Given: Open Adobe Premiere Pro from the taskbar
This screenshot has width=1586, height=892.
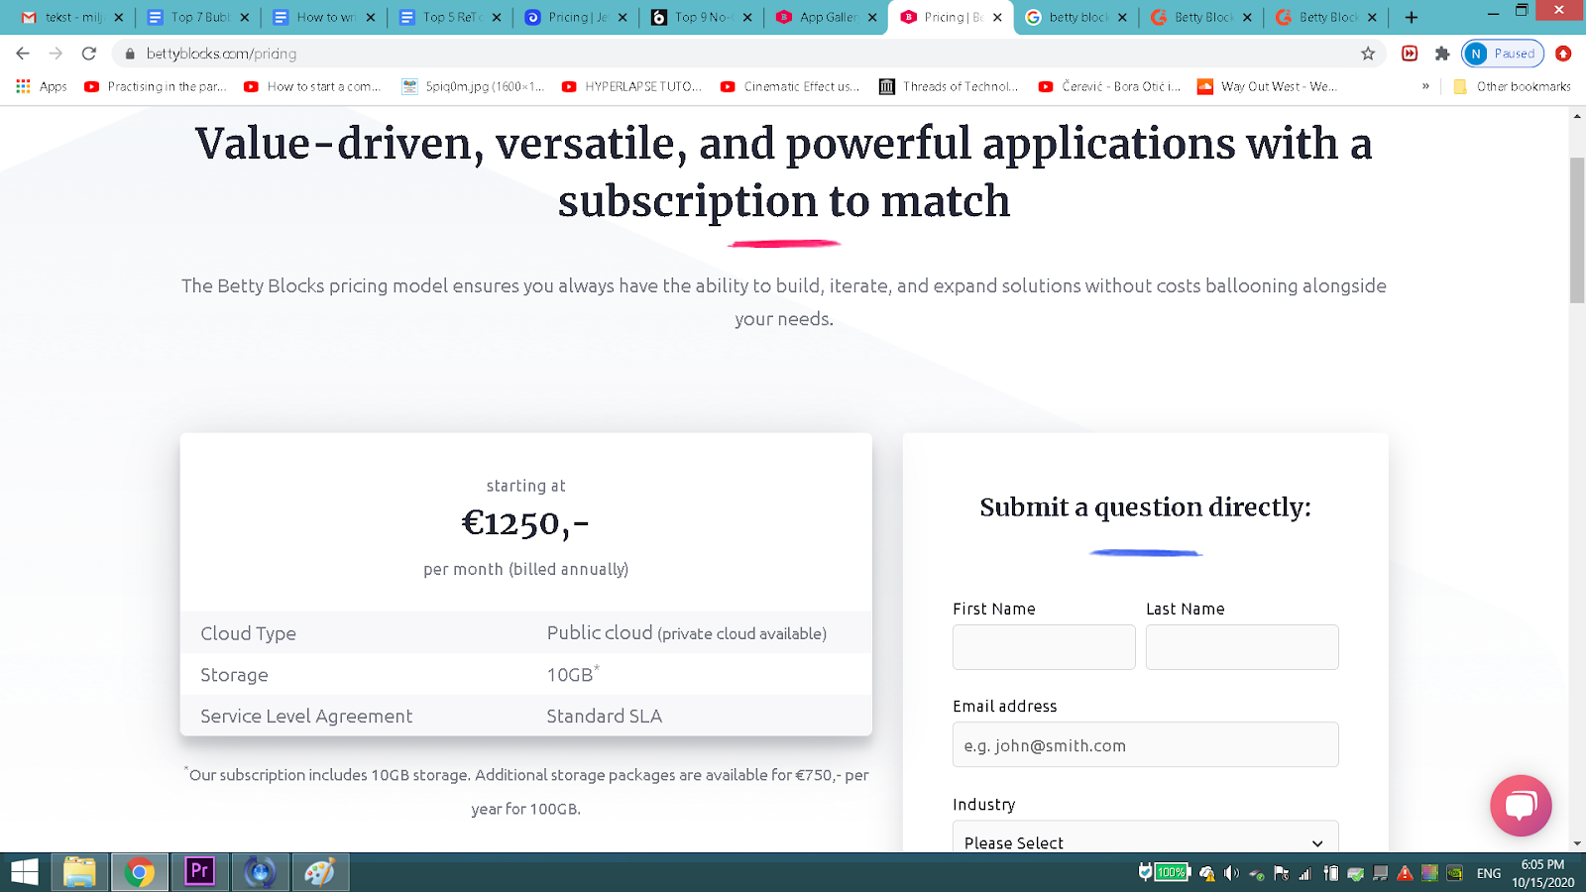Looking at the screenshot, I should tap(199, 872).
